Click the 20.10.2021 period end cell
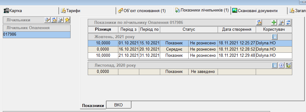The width and height of the screenshot is (306, 112). pos(150,49)
